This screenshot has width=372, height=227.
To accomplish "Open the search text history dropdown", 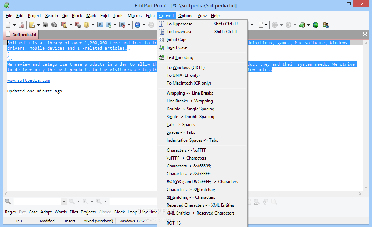I will tap(64, 202).
